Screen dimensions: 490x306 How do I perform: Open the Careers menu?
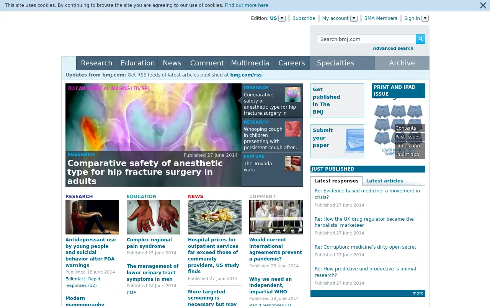(291, 63)
